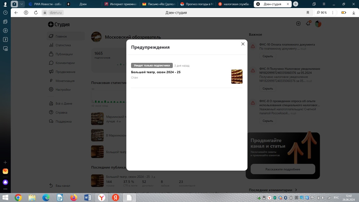Open the screenshot camera icon in the sidebar
Screen dimensions: 359x202
tap(5, 48)
